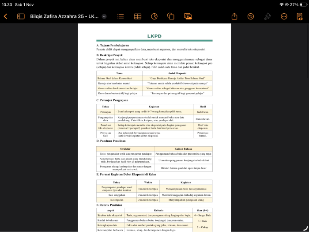Open the list and text insert menu
The width and height of the screenshot is (309, 232).
click(121, 16)
